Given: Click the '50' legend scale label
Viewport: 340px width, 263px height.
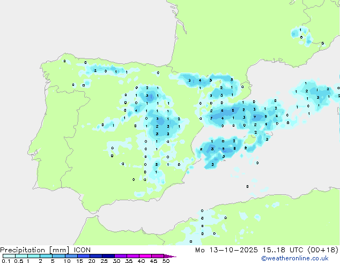Looking at the screenshot, I should pyautogui.click(x=166, y=261).
